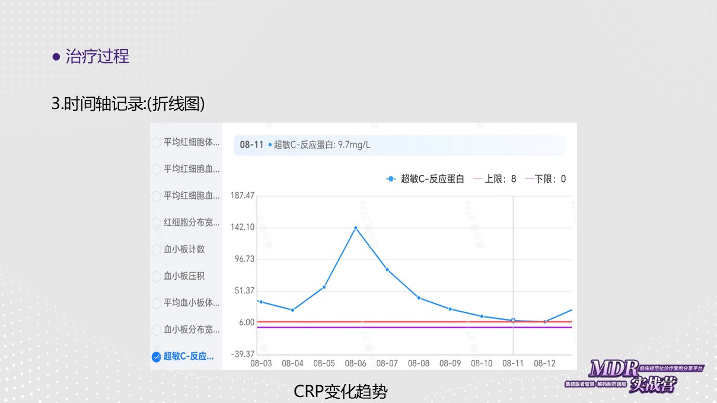Click the checked 超敏C-反应 checkmark icon
Image resolution: width=717 pixels, height=403 pixels.
click(157, 356)
